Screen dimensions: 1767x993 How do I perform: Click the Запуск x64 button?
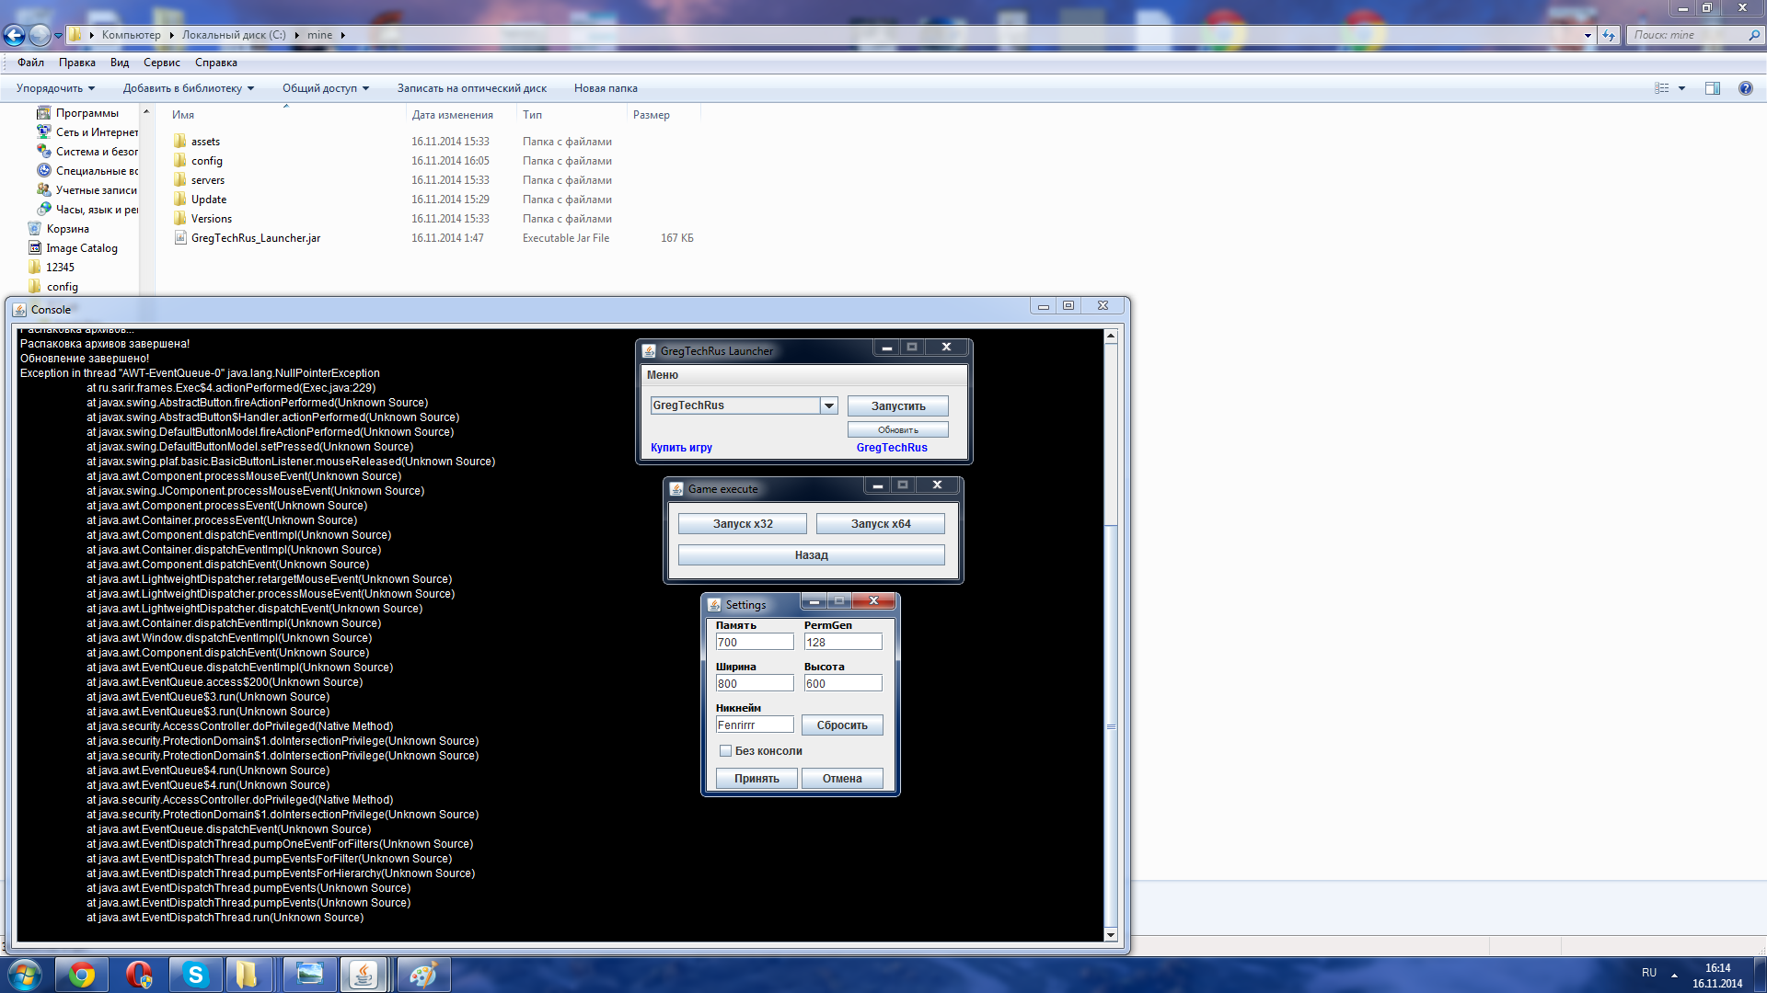(881, 524)
